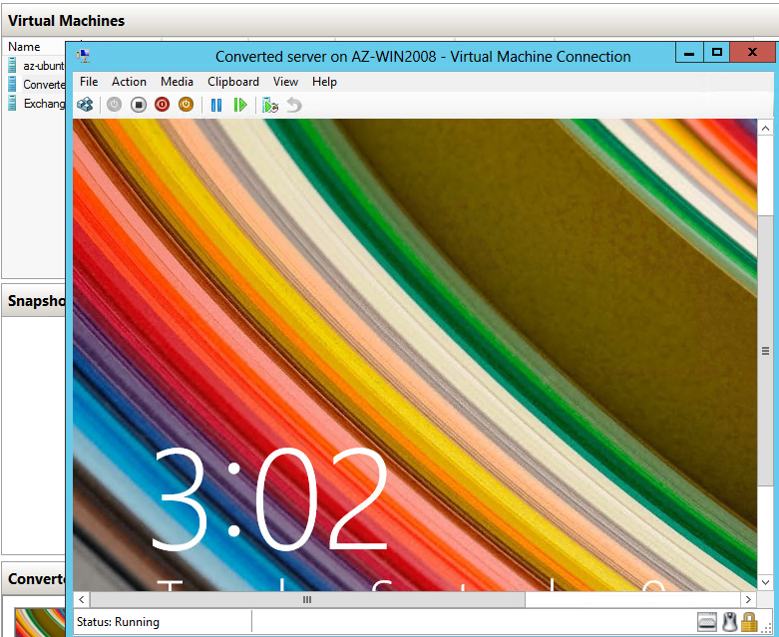Click the down arrow of the vertical scrollbar
Image resolution: width=779 pixels, height=637 pixels.
tap(765, 582)
